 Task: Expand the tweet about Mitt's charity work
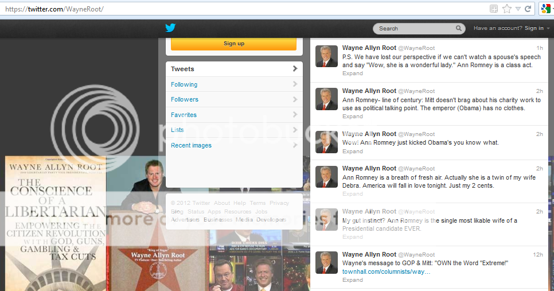pyautogui.click(x=352, y=117)
